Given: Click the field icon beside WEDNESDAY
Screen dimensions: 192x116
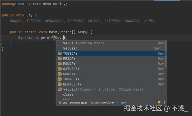Looking at the screenshot, I should point(60,84).
